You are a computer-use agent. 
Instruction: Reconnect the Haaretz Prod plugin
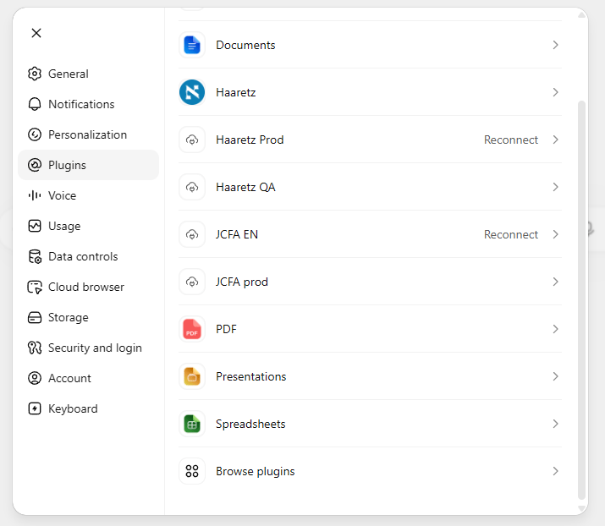[x=511, y=140]
